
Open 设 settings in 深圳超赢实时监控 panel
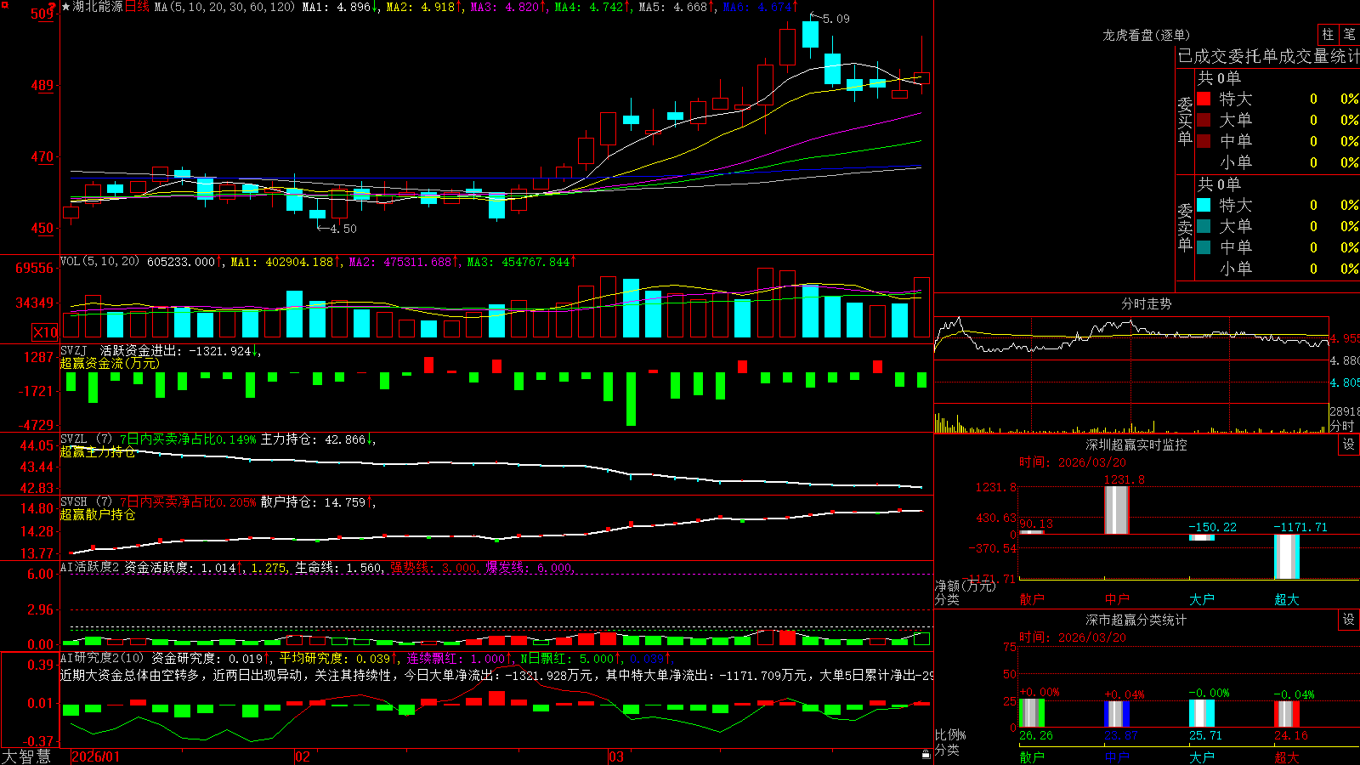1349,445
